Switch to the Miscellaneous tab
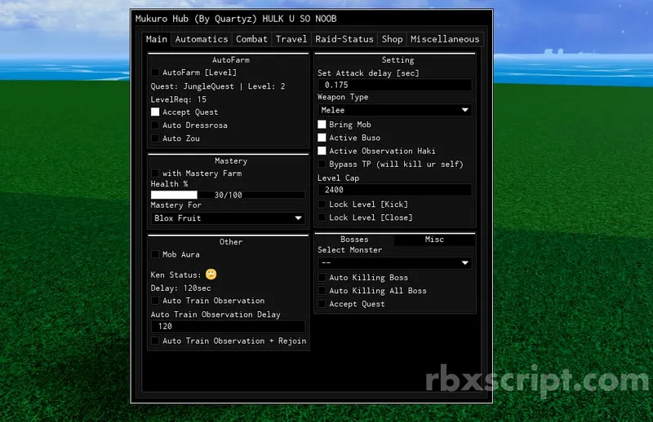Image resolution: width=653 pixels, height=422 pixels. tap(445, 39)
